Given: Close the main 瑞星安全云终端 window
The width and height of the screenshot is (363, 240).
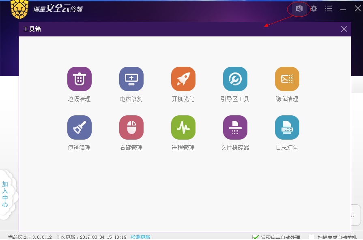Looking at the screenshot, I should (x=358, y=8).
